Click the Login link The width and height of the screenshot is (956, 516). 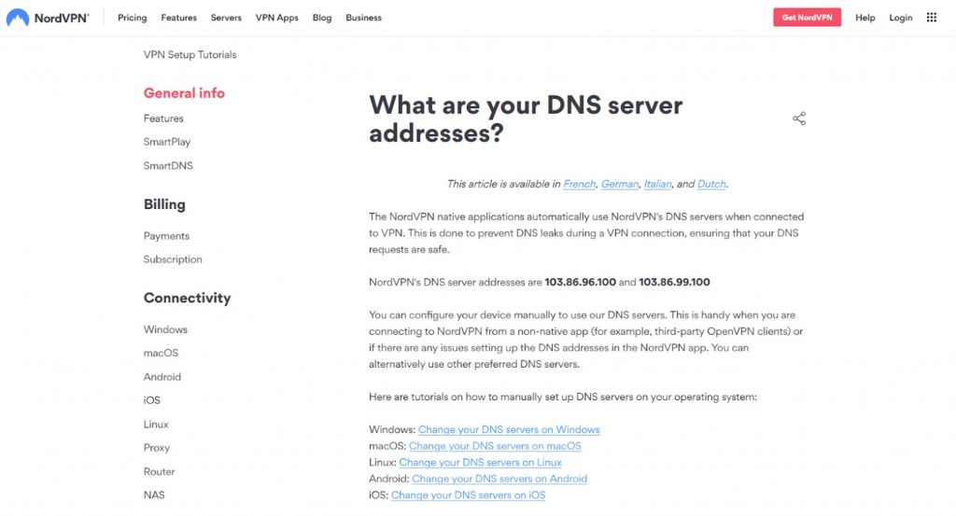click(x=901, y=18)
